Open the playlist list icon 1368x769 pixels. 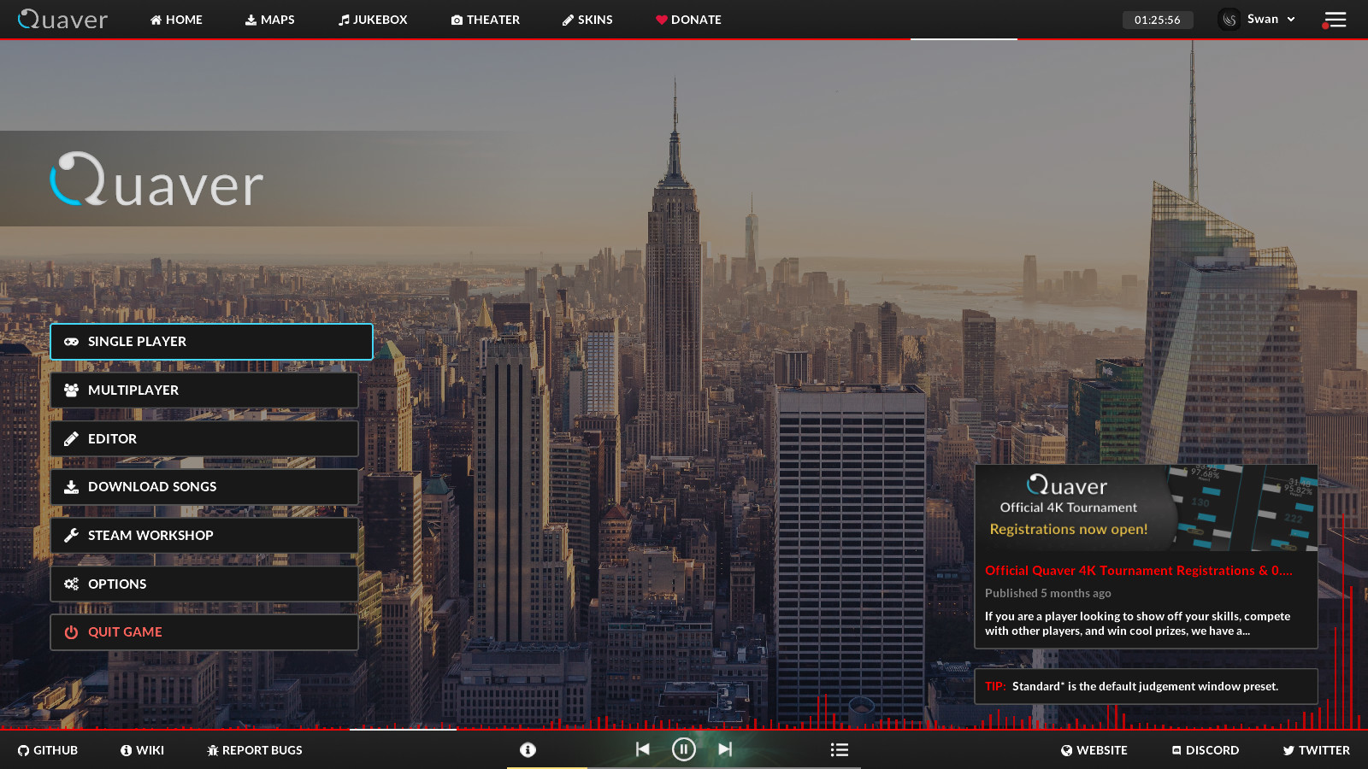tap(839, 749)
